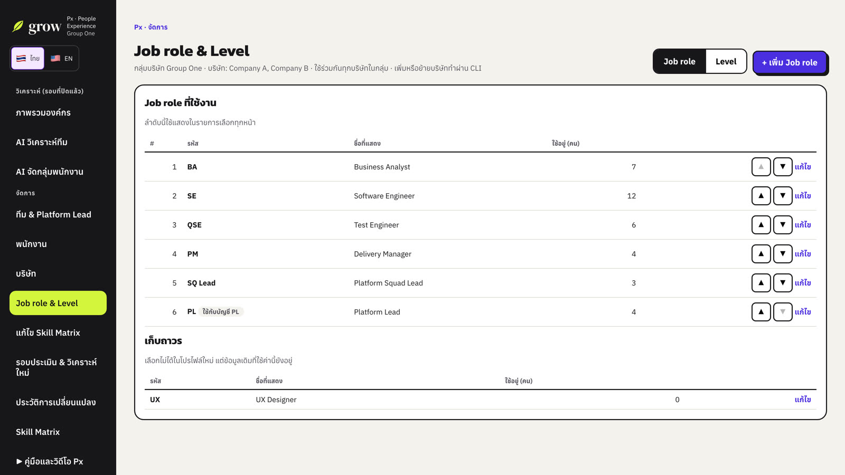Move SQ Lead role down
The height and width of the screenshot is (475, 845).
(783, 283)
